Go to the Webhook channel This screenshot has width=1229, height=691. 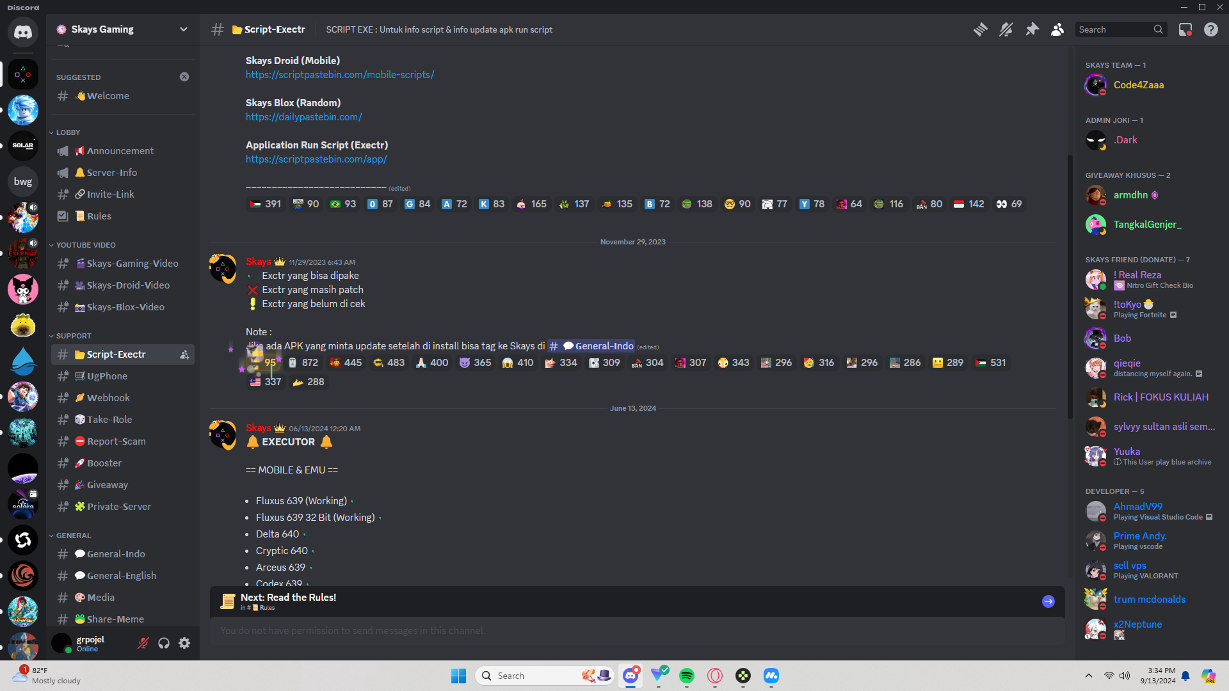pyautogui.click(x=123, y=398)
